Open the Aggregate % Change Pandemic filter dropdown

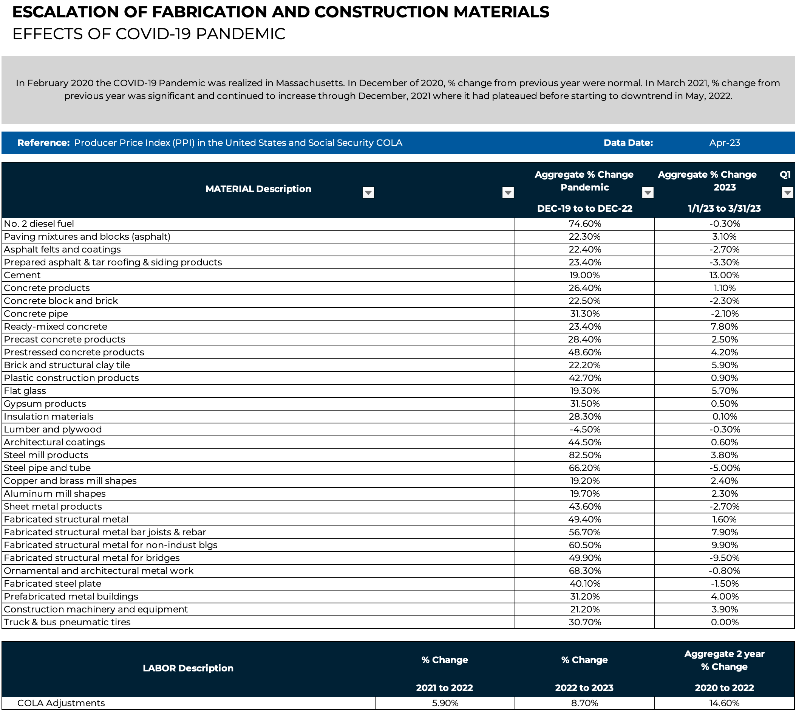(x=648, y=192)
